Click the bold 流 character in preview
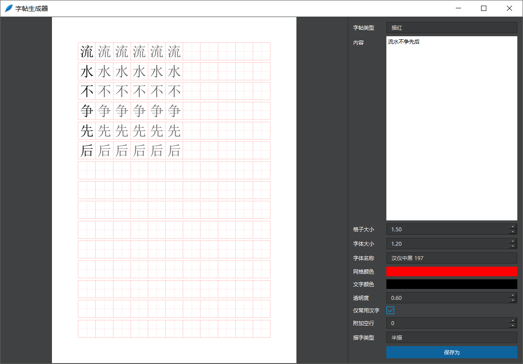This screenshot has height=364, width=523. [87, 52]
